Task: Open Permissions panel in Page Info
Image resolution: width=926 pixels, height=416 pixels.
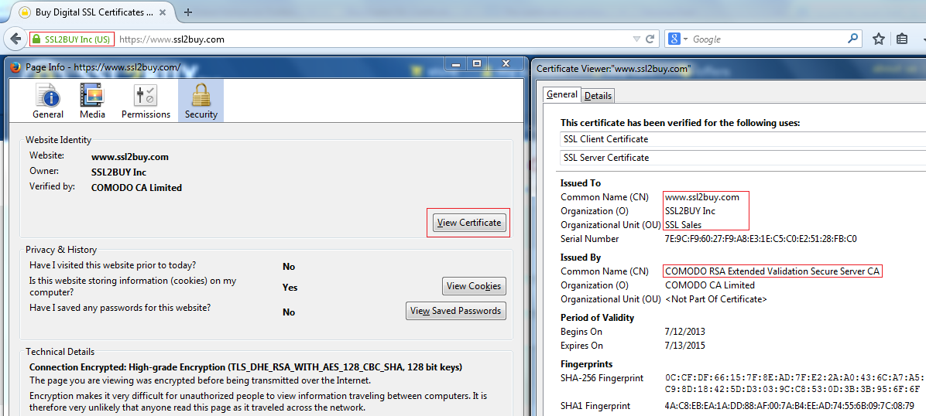Action: [146, 101]
